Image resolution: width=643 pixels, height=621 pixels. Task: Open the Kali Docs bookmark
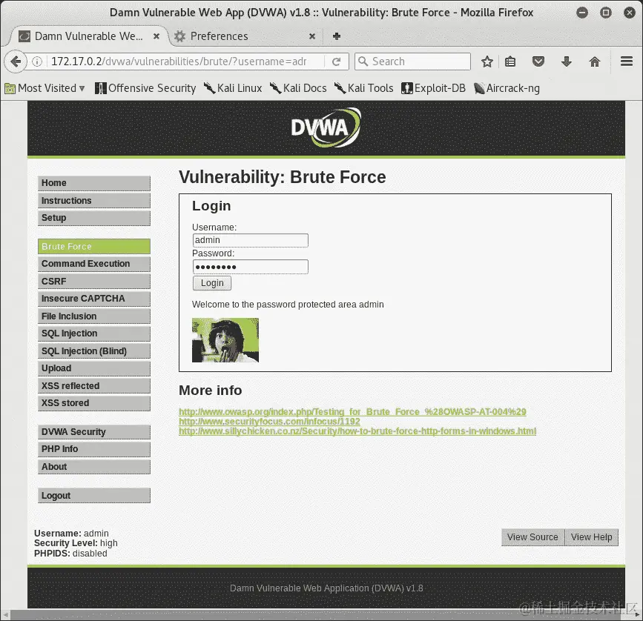coord(298,88)
